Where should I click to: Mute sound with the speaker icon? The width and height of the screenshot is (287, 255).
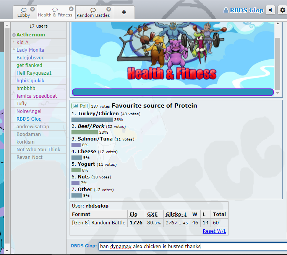pyautogui.click(x=271, y=10)
